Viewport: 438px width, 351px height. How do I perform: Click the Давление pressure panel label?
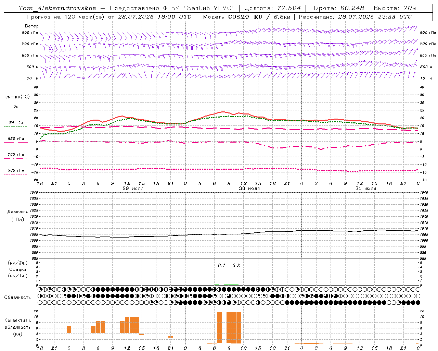(17, 212)
